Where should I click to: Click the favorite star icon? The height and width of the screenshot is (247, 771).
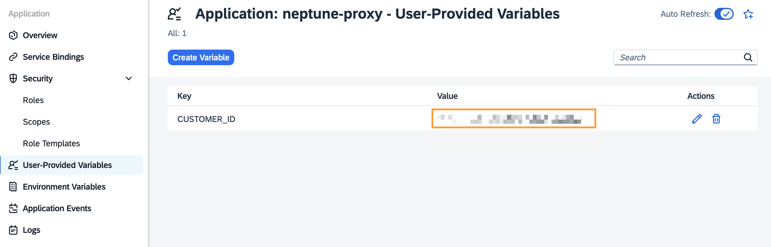748,14
